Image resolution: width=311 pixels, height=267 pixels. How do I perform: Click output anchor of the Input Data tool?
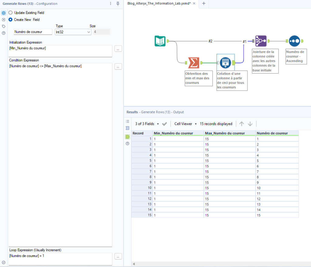[x=168, y=41]
